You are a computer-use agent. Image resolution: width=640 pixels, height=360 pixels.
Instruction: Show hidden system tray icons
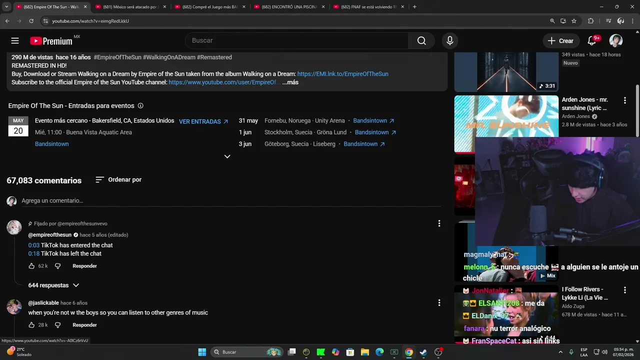point(559,352)
